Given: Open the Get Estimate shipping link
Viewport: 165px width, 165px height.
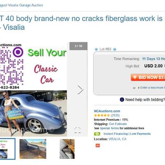Looking at the screenshot, I should click(x=118, y=124).
